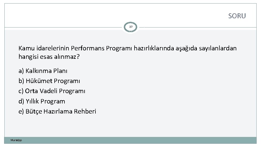The height and width of the screenshot is (147, 261).
Task: Click the word Vadeli in option c
Action: click(x=48, y=91)
